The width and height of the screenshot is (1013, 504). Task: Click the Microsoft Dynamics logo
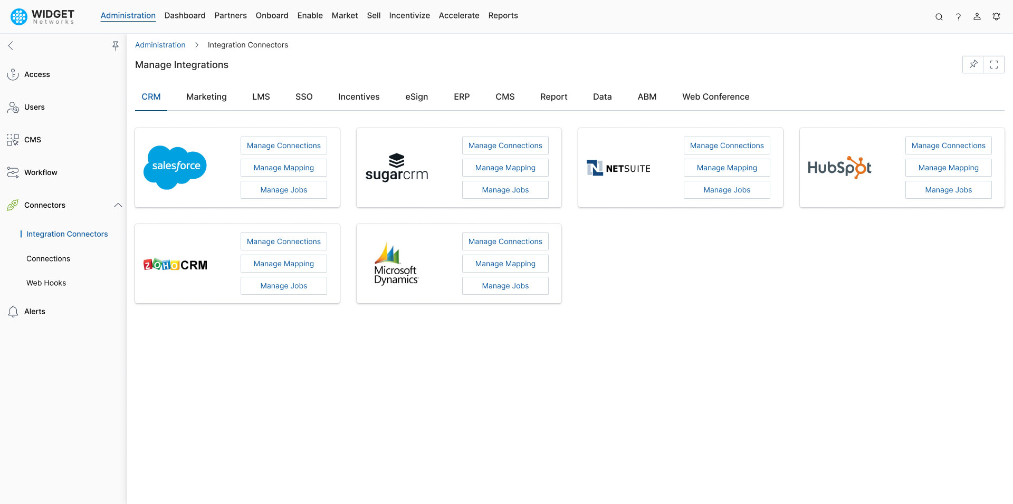coord(396,264)
